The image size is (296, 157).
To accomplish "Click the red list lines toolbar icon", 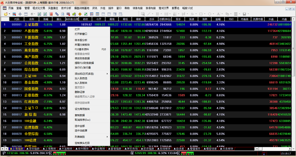I will pos(51,14).
